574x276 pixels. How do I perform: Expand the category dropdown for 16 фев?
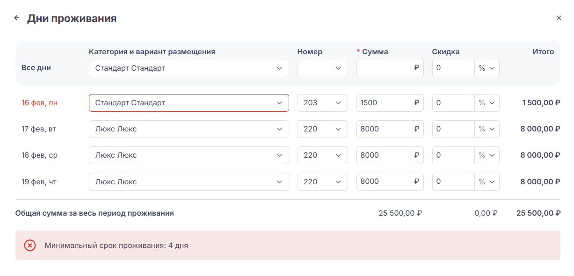189,103
